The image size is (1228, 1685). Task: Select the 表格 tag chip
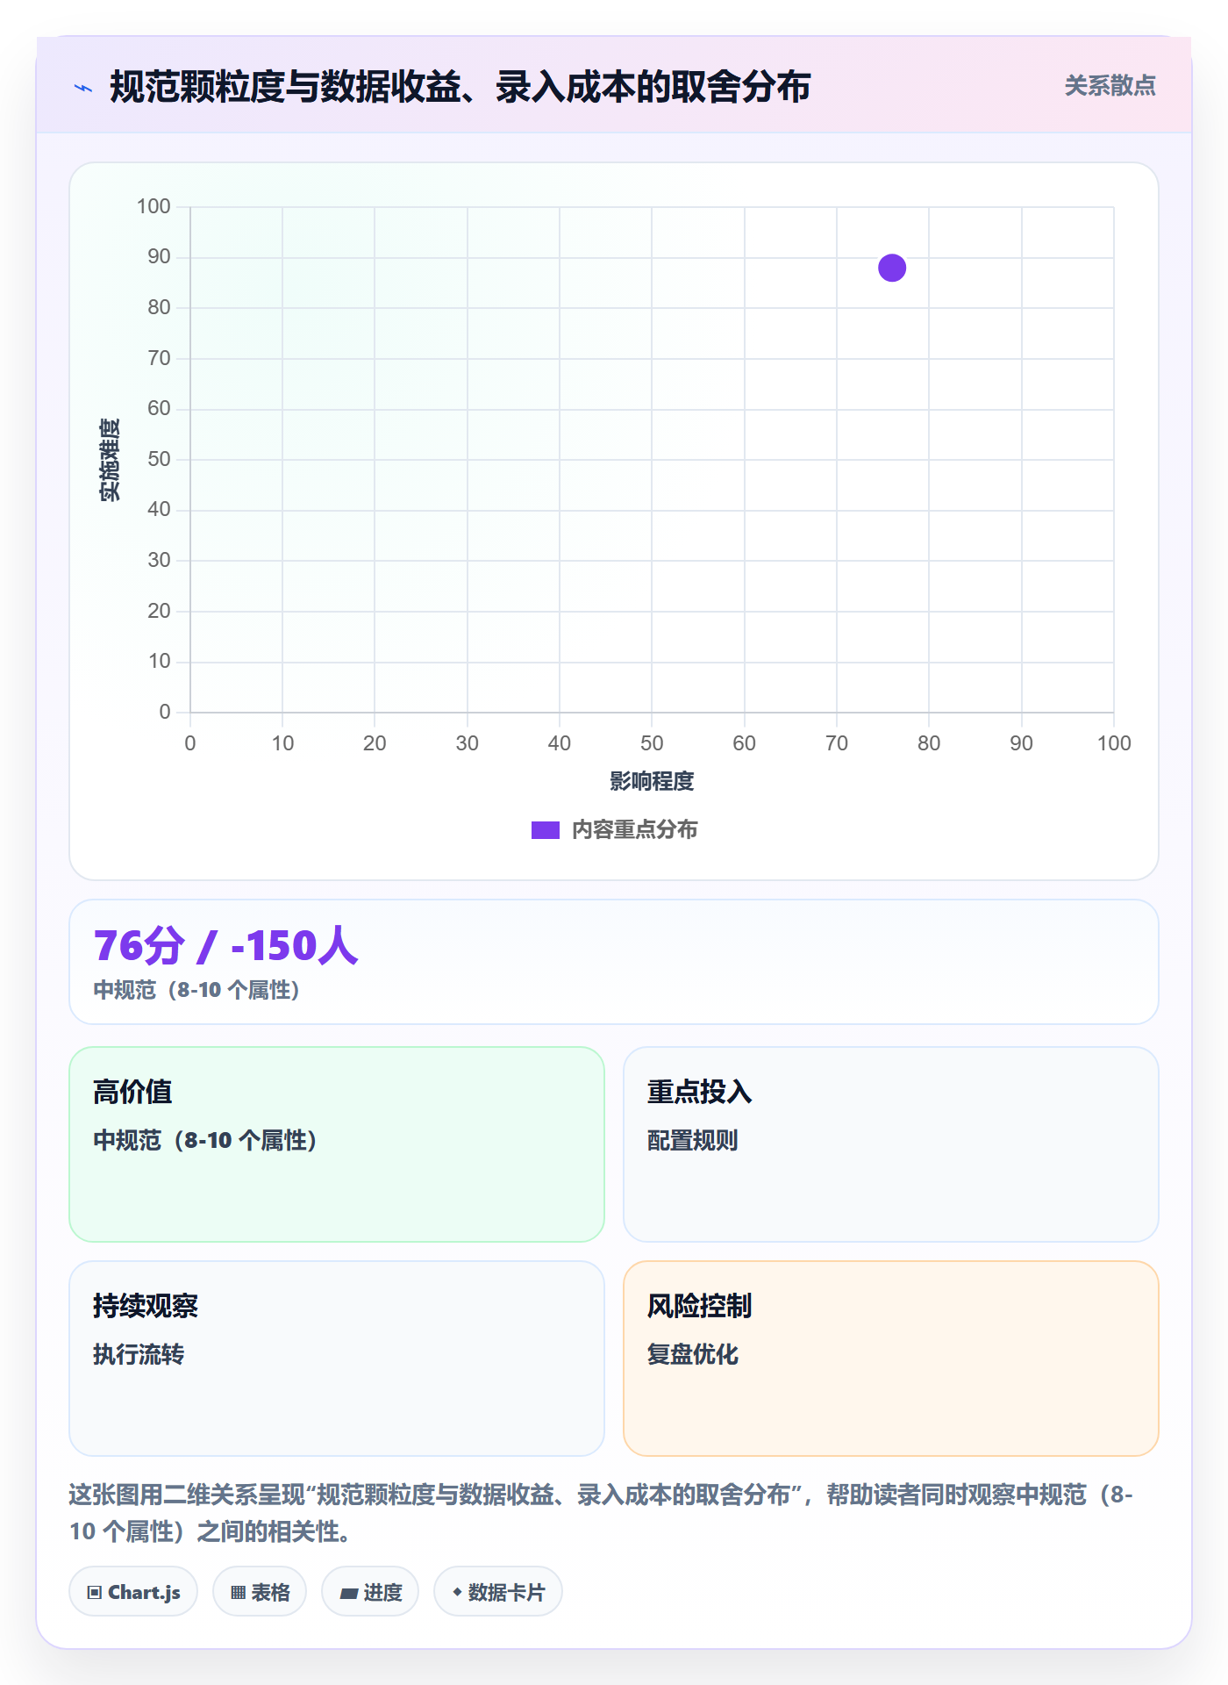260,1592
